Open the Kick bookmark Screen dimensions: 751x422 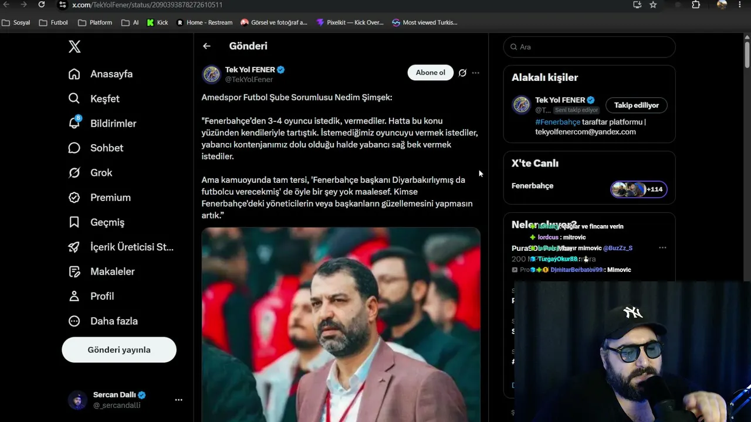click(157, 22)
